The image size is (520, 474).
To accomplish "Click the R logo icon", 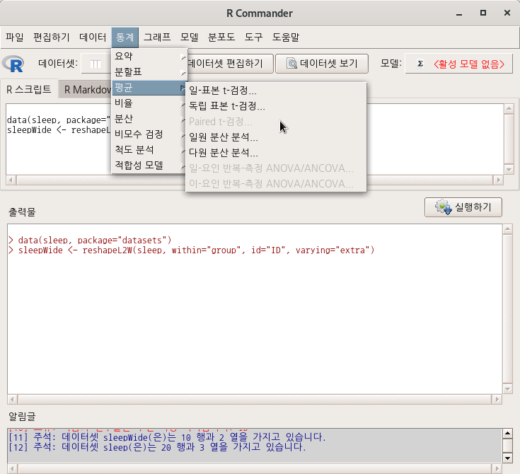I will pos(13,64).
